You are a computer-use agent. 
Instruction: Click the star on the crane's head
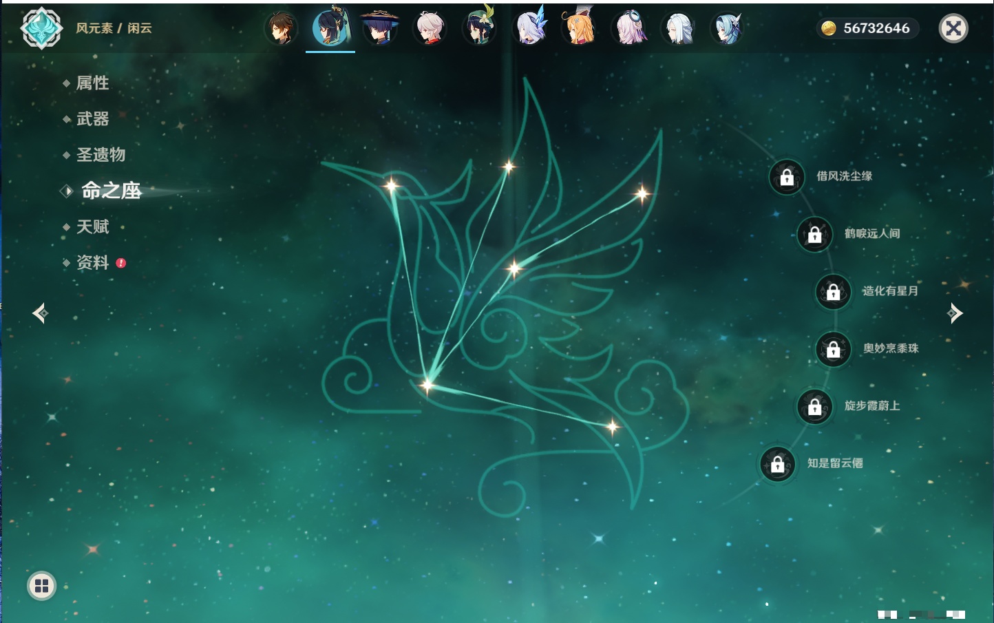pos(391,184)
